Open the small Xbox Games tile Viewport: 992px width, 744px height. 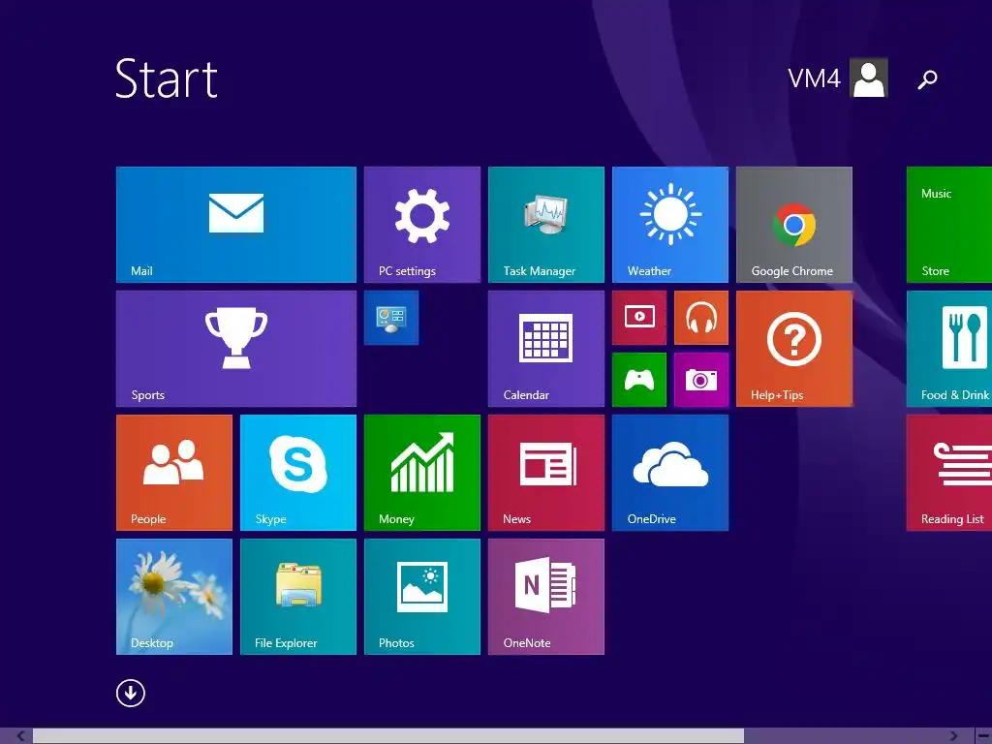[x=639, y=380]
